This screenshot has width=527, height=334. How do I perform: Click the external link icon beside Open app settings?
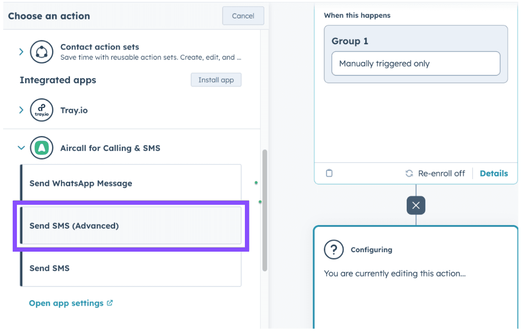point(110,303)
